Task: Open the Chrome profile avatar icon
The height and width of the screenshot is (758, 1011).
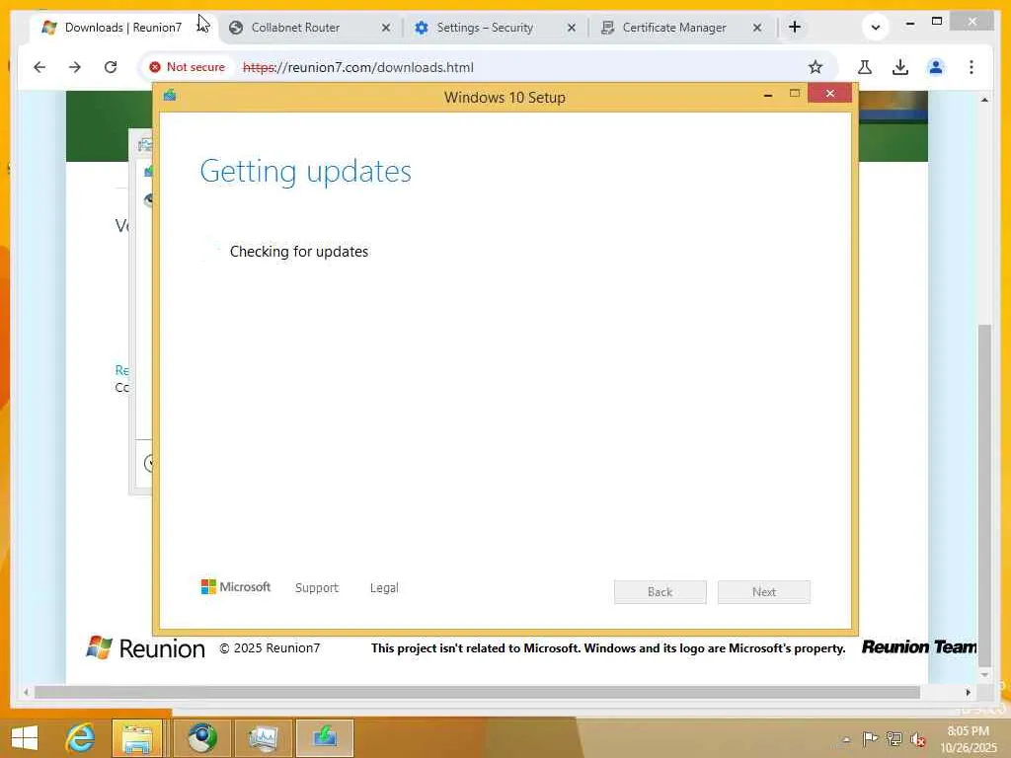Action: 936,67
